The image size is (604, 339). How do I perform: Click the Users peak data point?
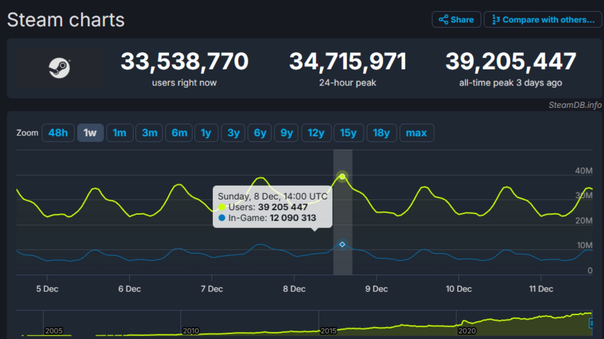[342, 176]
